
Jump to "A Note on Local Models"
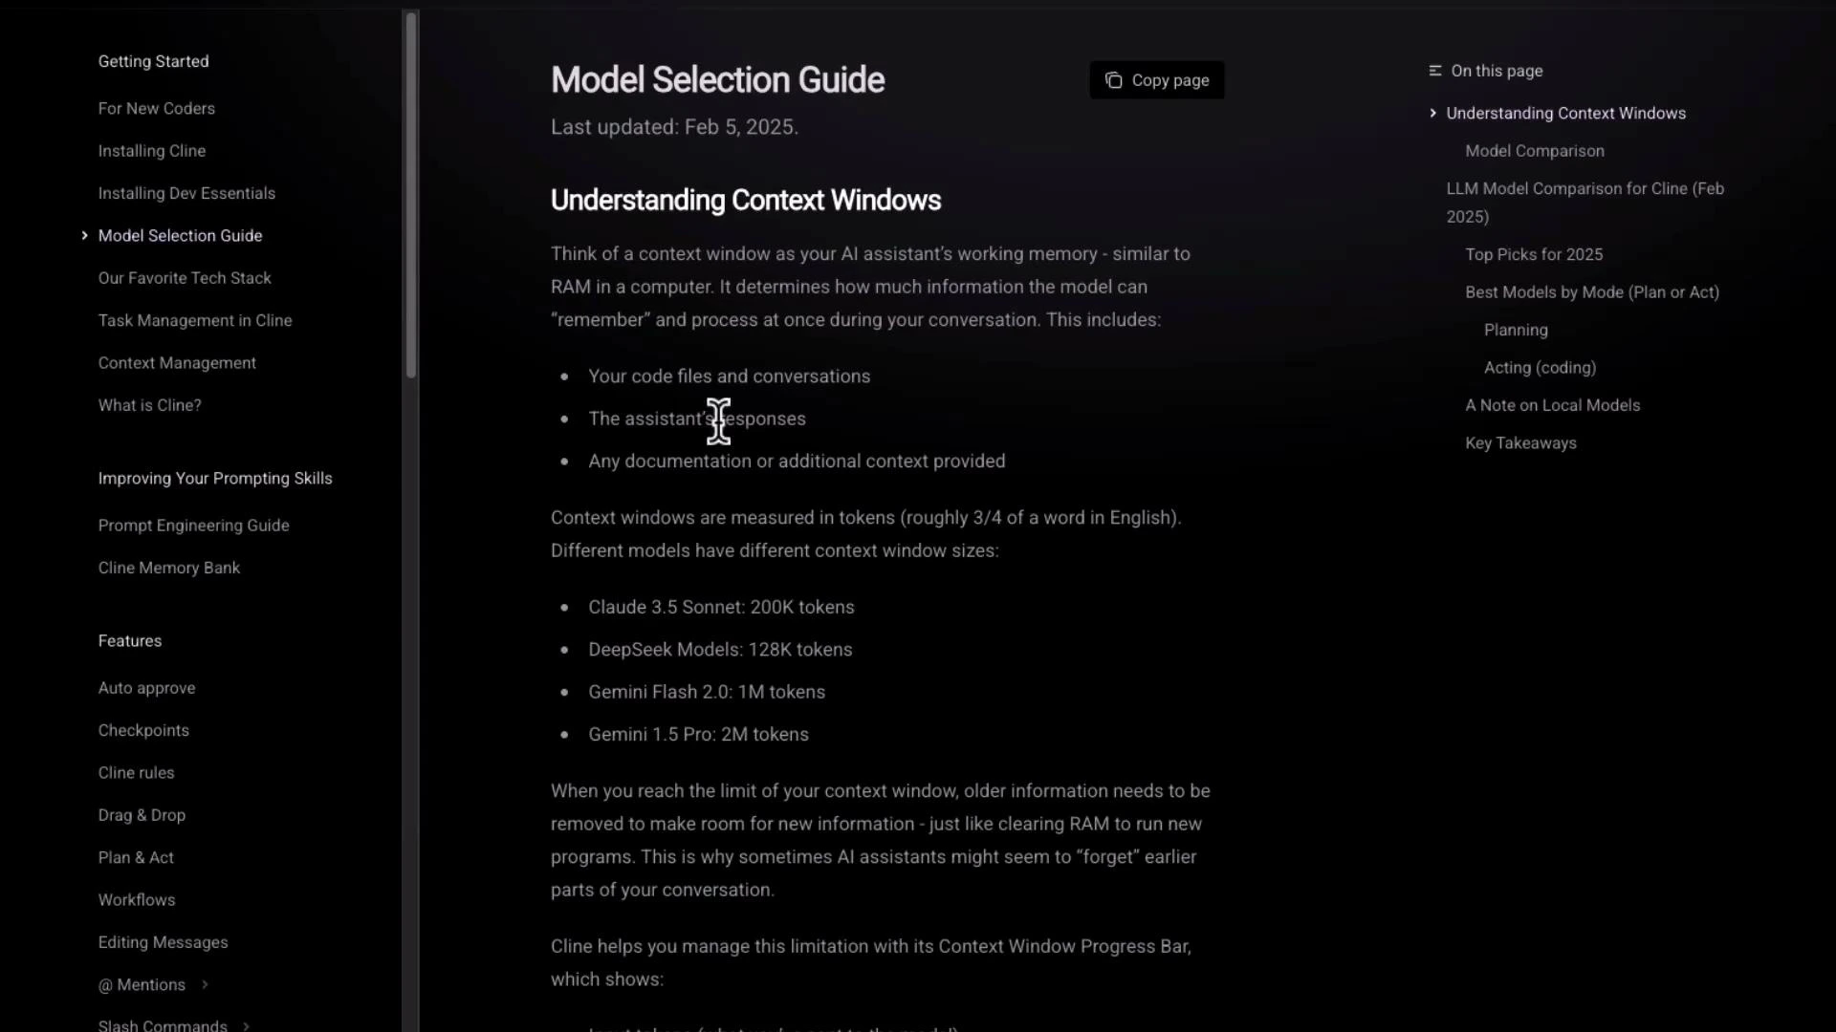[1552, 404]
